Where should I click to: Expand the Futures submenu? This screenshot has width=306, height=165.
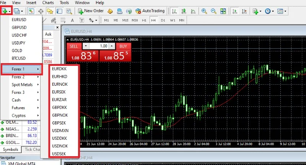coord(21,108)
